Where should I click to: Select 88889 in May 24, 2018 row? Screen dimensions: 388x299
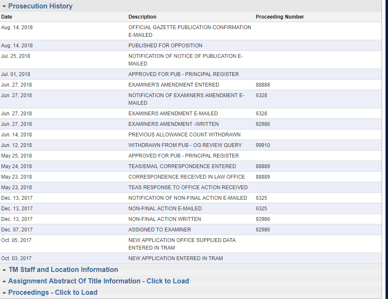point(263,166)
